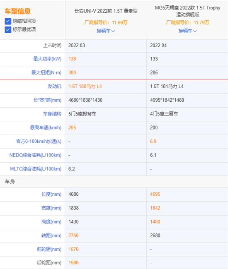The image size is (228, 269).
Task: Click the 官方0-100km/h加速(s) label
Action: click(39, 142)
